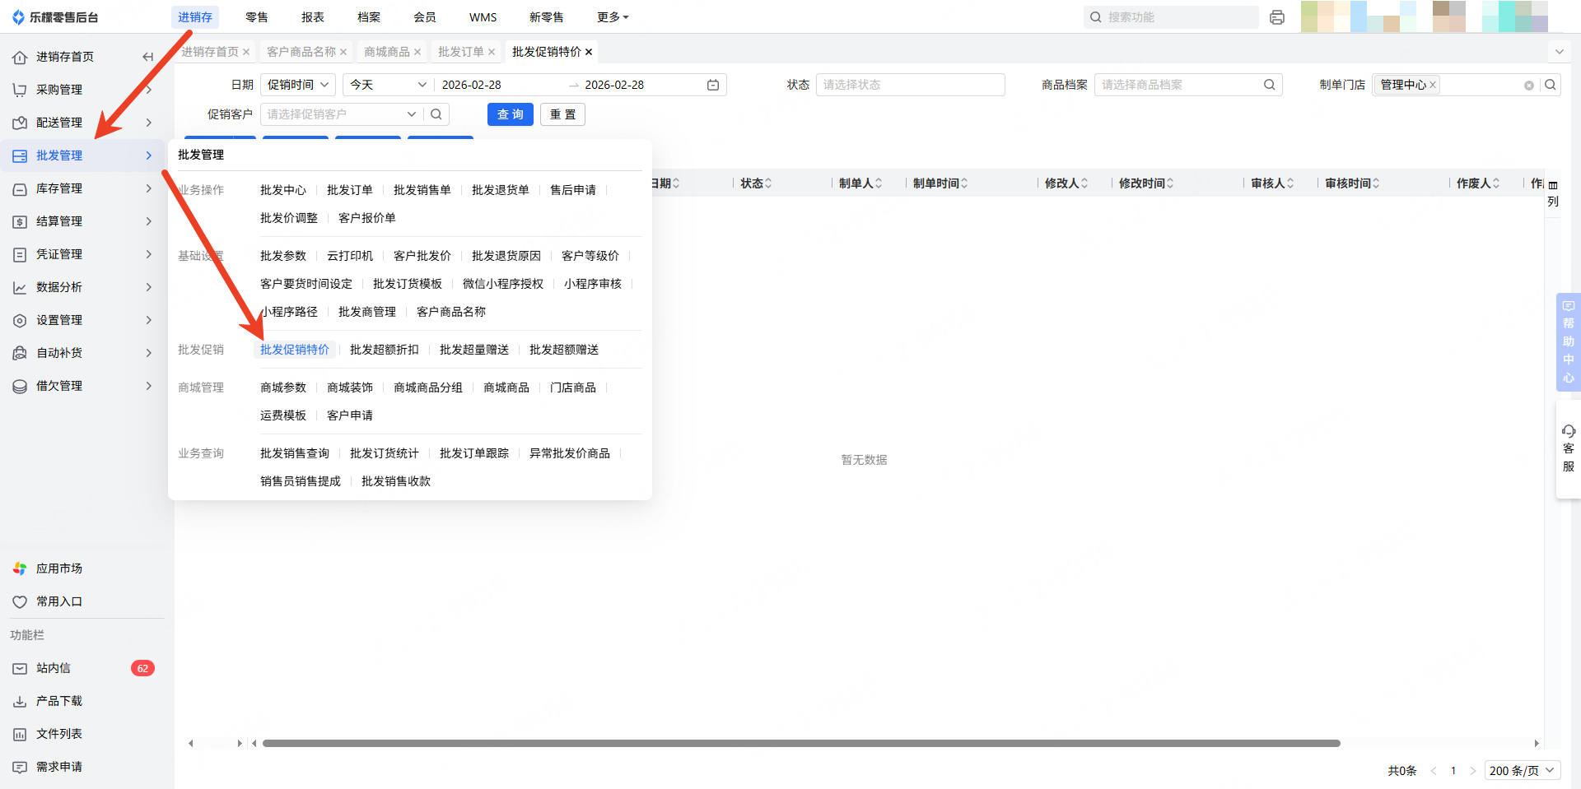Screen dimensions: 1581x789
Task: Click the 重置 button
Action: 562,114
